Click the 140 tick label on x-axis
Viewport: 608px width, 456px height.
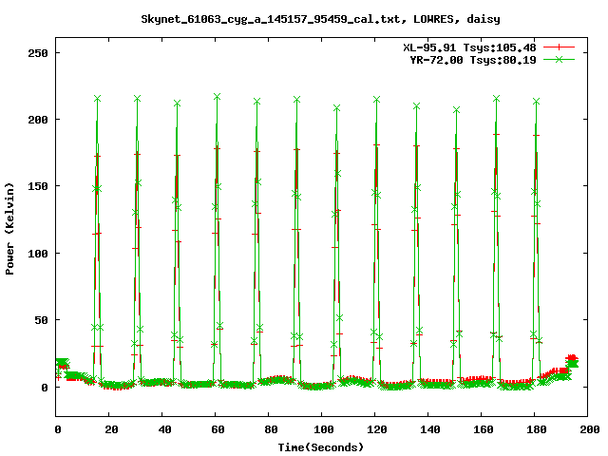429,430
